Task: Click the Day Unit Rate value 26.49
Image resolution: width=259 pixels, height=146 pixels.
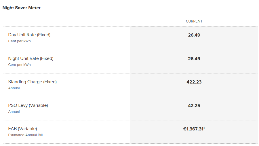Action: pyautogui.click(x=194, y=35)
